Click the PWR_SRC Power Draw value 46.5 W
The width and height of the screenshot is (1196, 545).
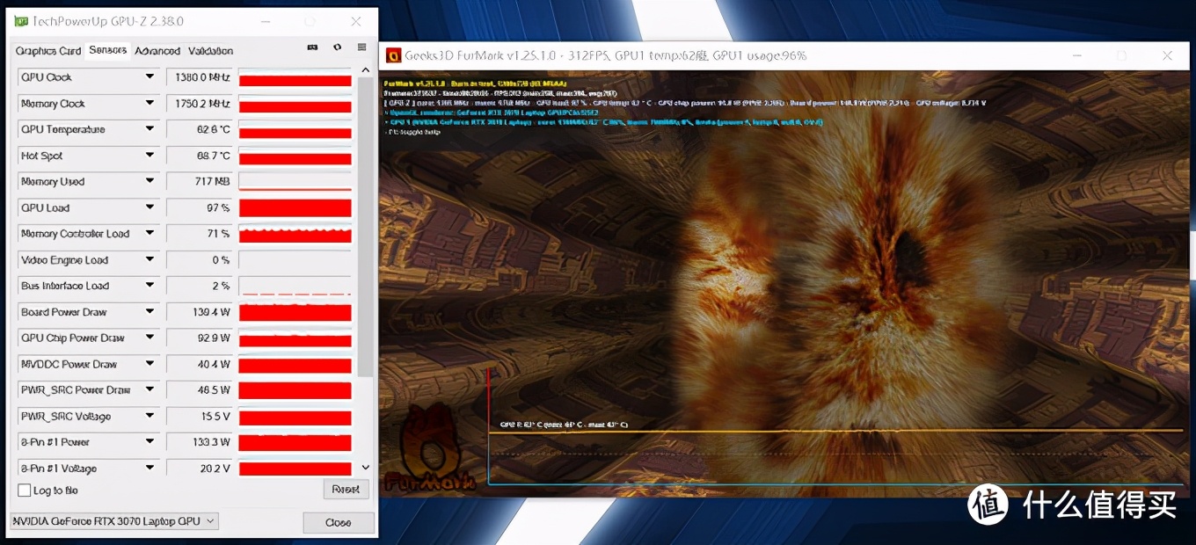tap(200, 389)
